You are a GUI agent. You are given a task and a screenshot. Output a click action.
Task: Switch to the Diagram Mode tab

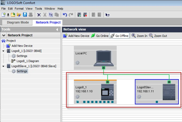(17, 23)
